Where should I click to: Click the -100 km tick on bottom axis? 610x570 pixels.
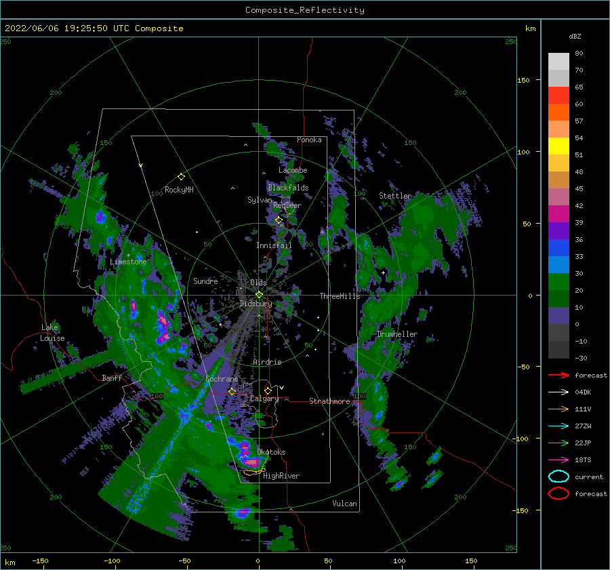(112, 561)
